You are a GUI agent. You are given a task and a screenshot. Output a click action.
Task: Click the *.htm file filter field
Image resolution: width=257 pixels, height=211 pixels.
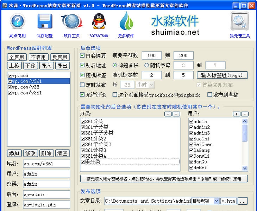tap(228, 201)
